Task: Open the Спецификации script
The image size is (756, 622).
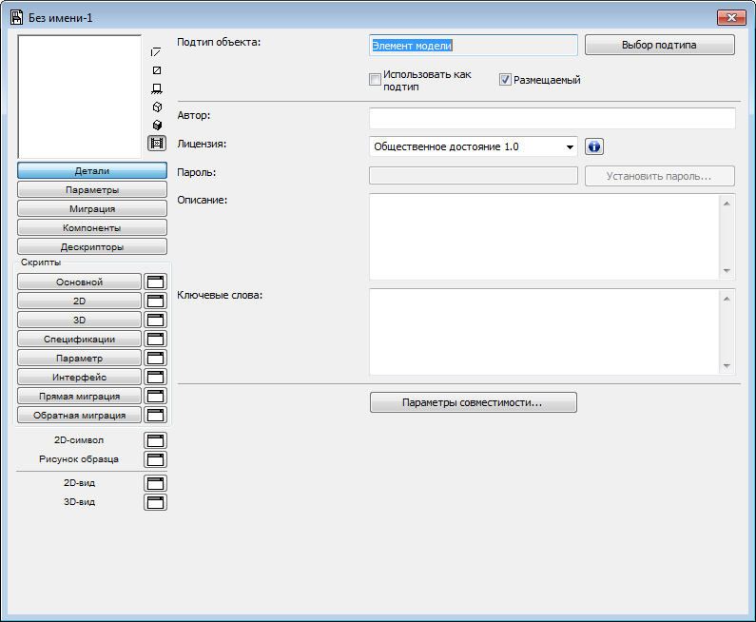Action: pyautogui.click(x=80, y=339)
